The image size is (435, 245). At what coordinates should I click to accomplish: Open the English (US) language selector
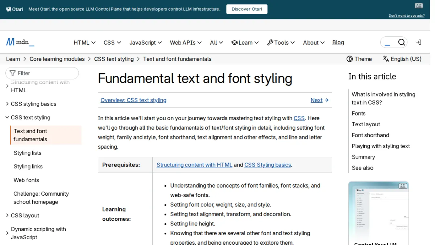(x=402, y=59)
